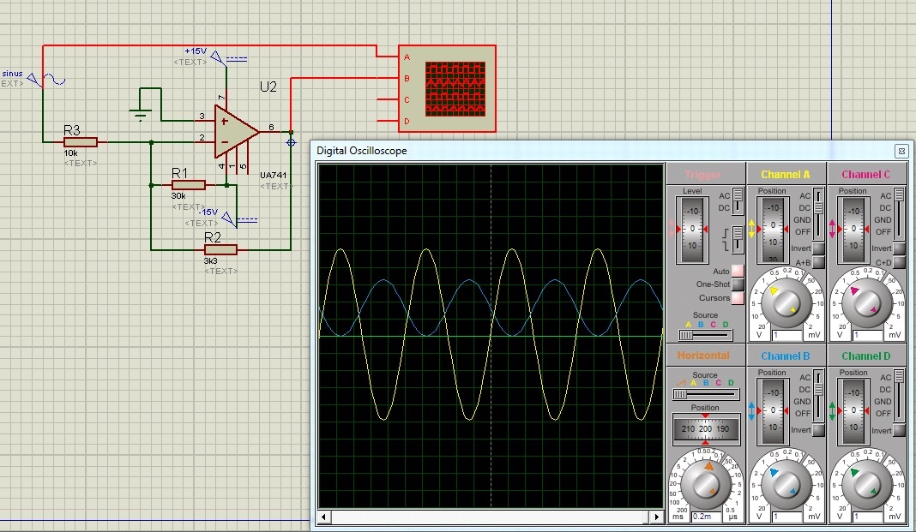Toggle A+B sum button
The image size is (916, 532).
pos(819,262)
